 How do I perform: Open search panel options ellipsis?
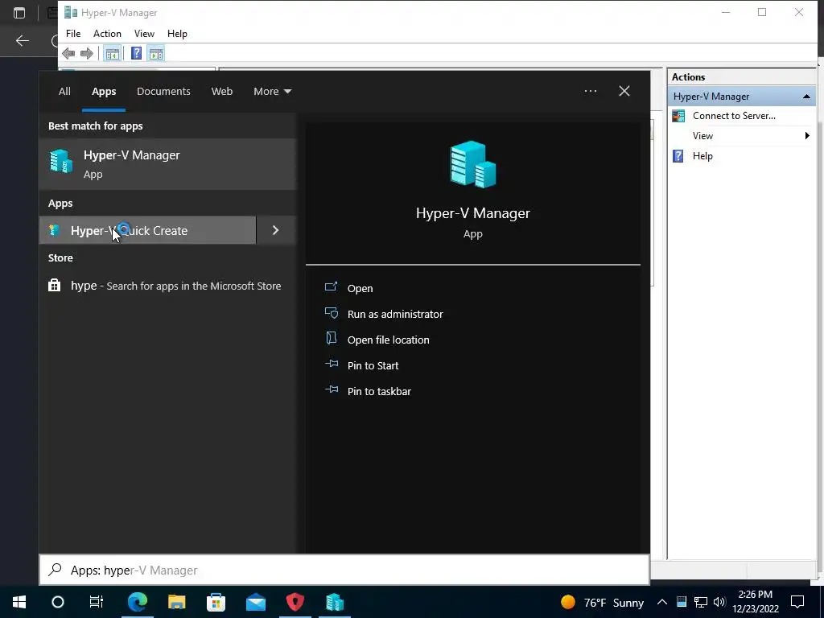coord(591,91)
